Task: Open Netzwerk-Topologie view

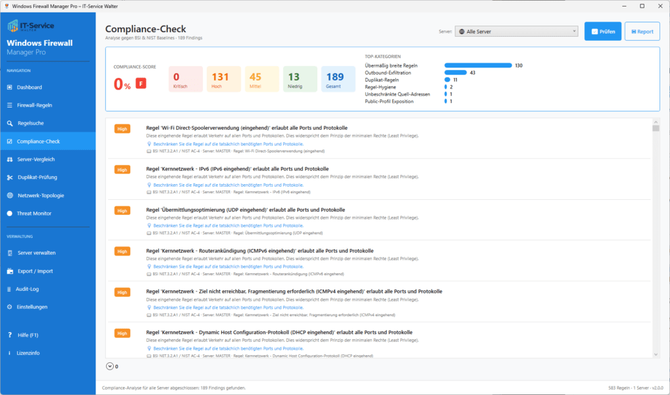Action: 48,196
